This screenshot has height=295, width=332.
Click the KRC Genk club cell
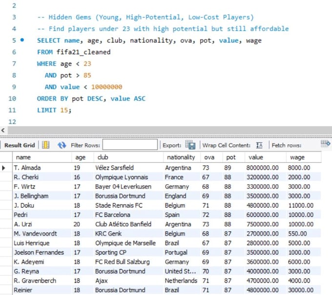click(x=128, y=233)
